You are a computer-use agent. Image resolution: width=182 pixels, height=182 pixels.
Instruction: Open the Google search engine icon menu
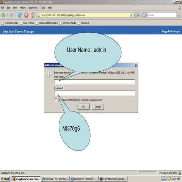pos(144,15)
